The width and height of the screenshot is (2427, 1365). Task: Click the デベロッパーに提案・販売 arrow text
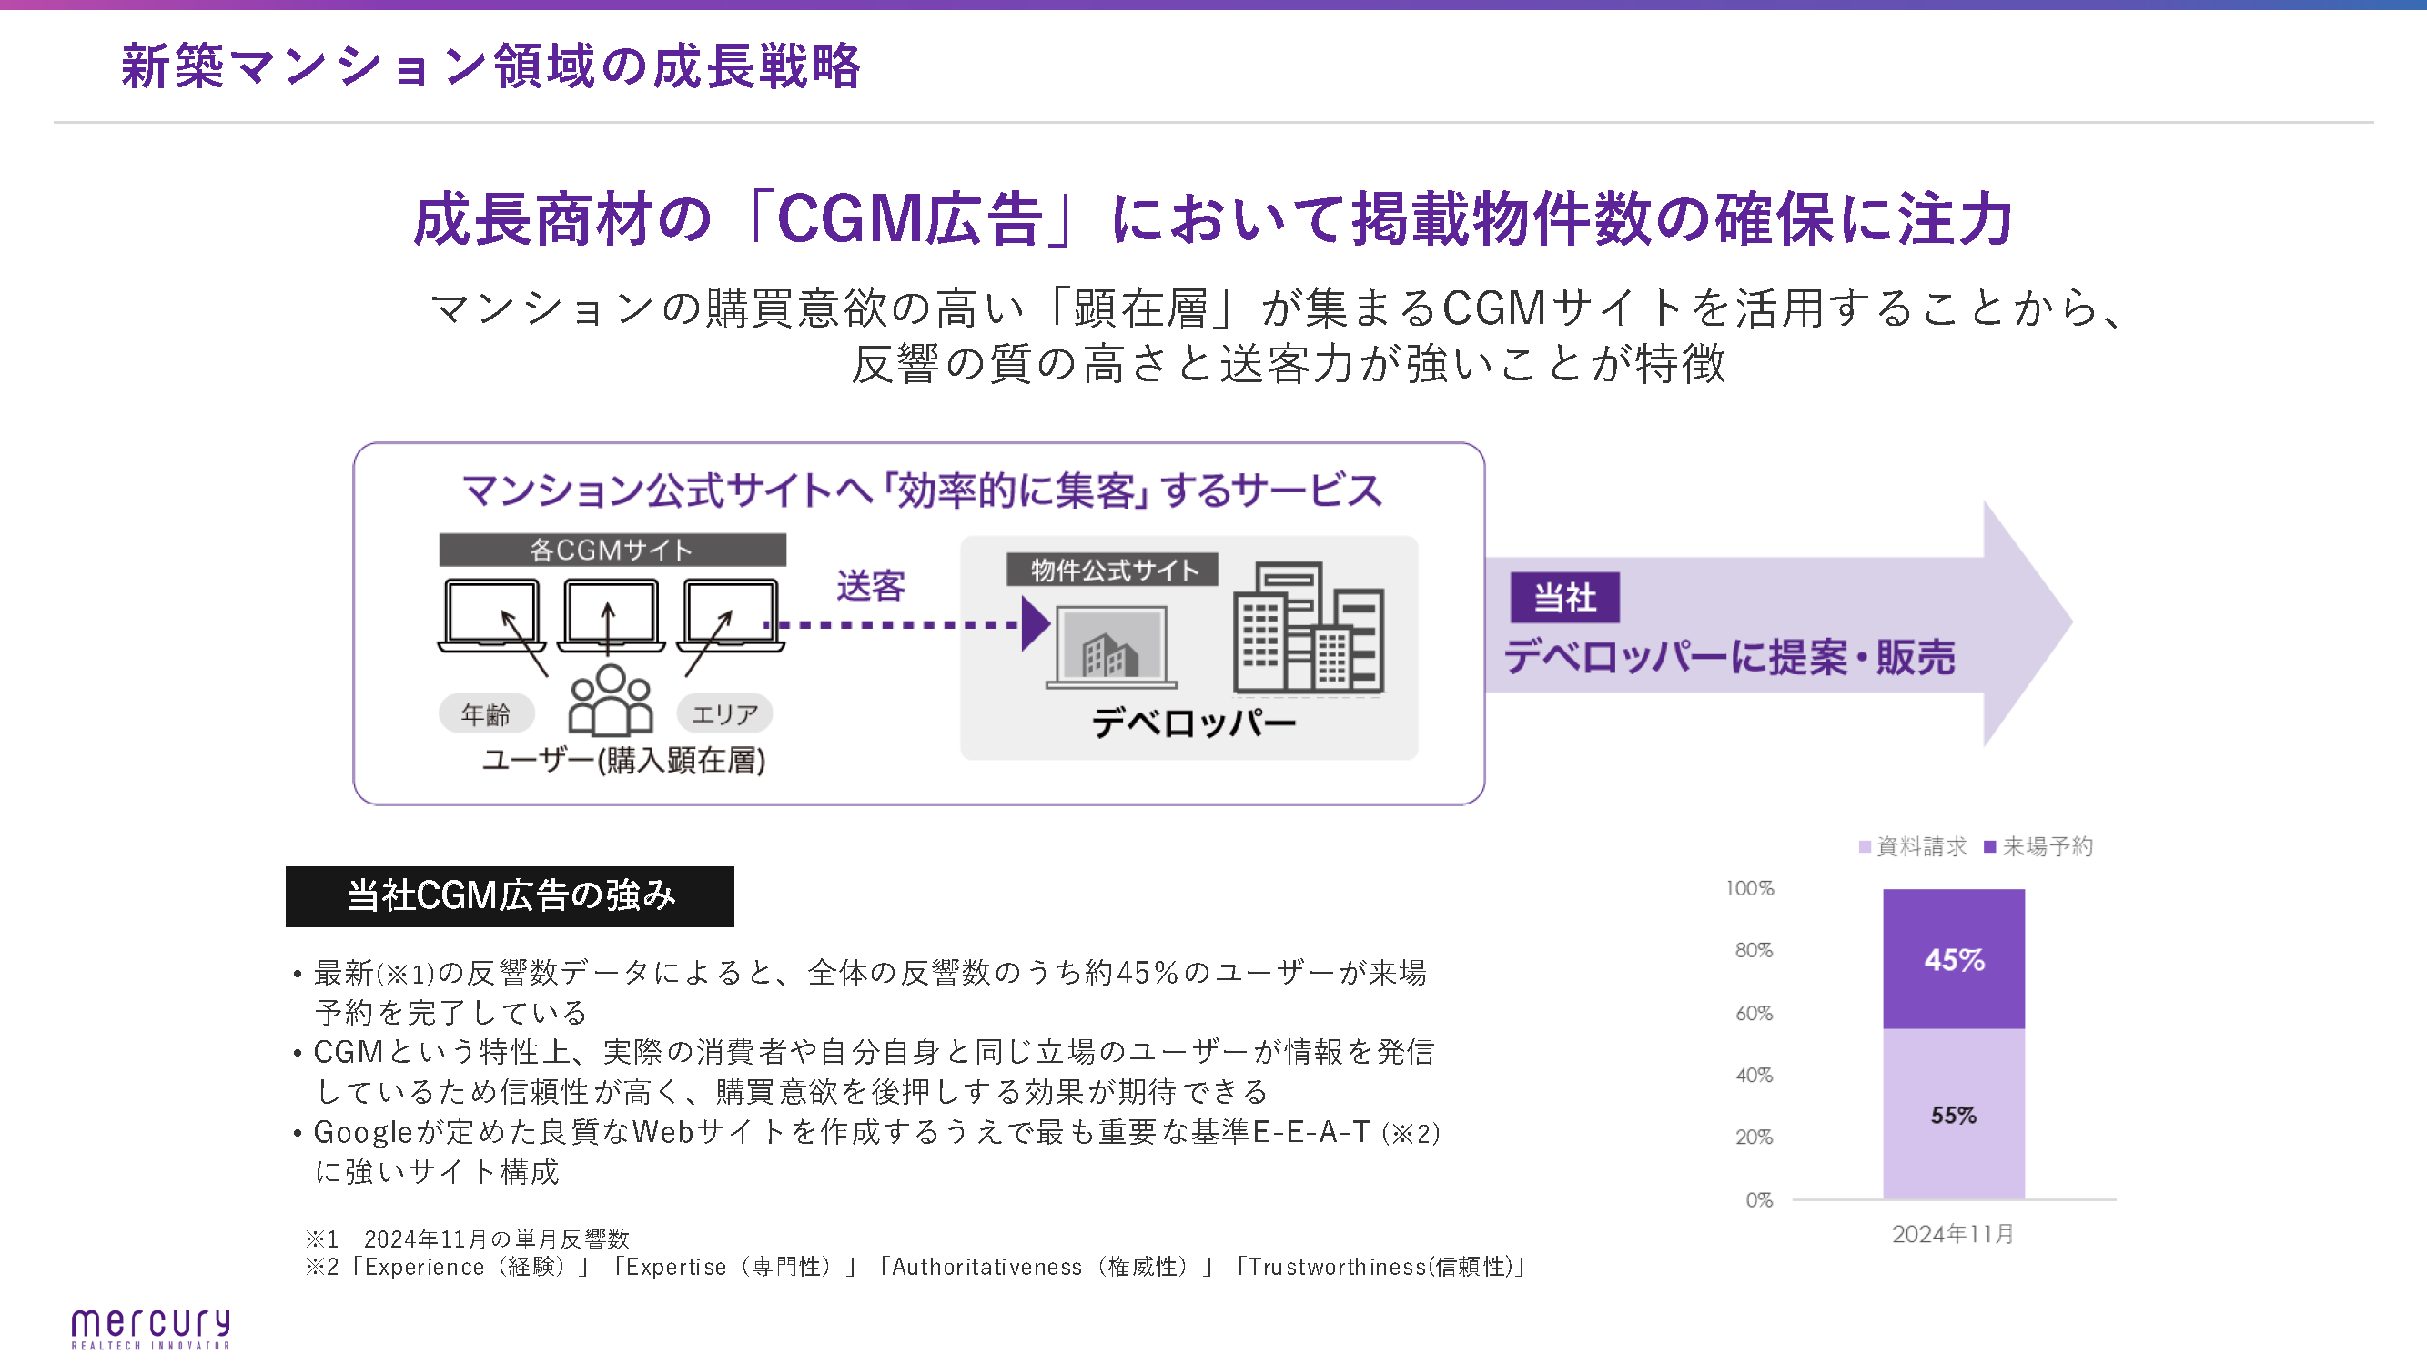pyautogui.click(x=1730, y=658)
